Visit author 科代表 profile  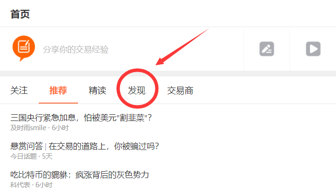tap(20, 185)
